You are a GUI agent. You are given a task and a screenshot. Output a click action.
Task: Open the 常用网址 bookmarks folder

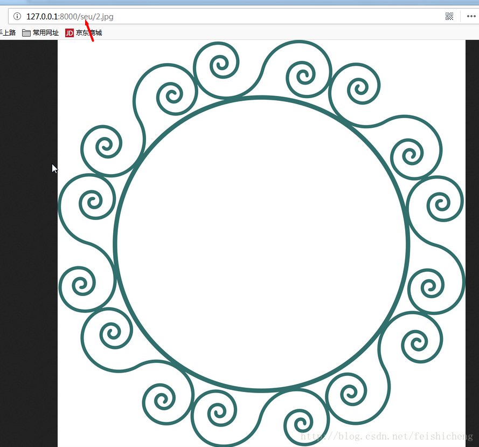(40, 33)
